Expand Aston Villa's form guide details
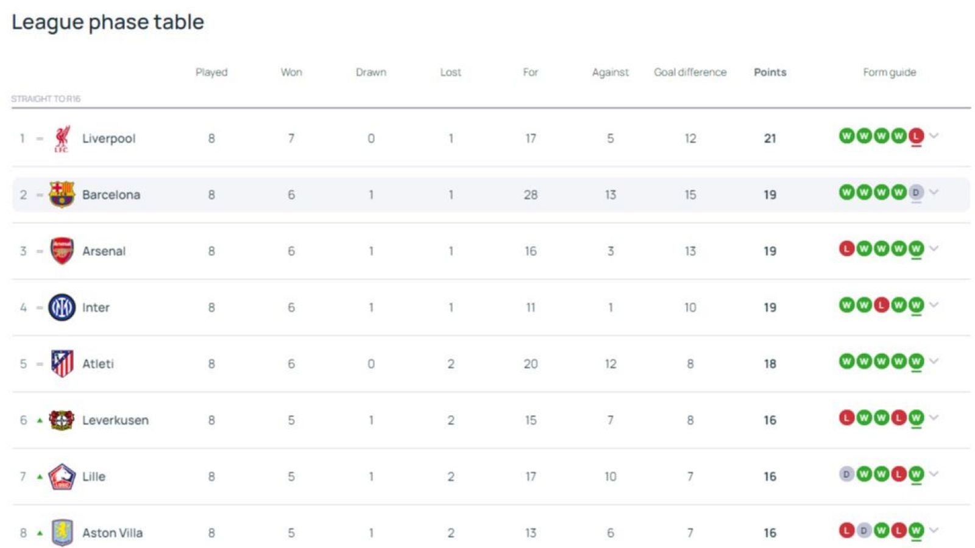This screenshot has height=548, width=975. [x=932, y=530]
